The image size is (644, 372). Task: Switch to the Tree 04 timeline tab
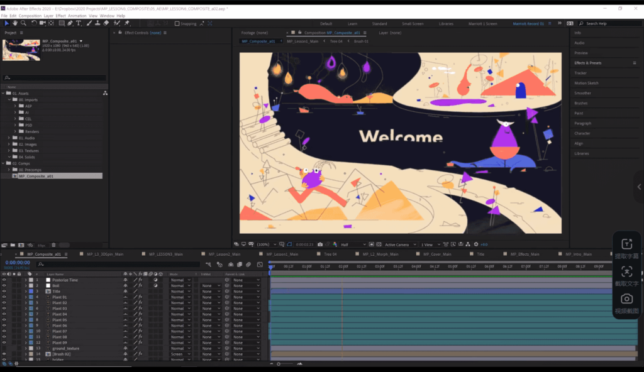(x=330, y=254)
